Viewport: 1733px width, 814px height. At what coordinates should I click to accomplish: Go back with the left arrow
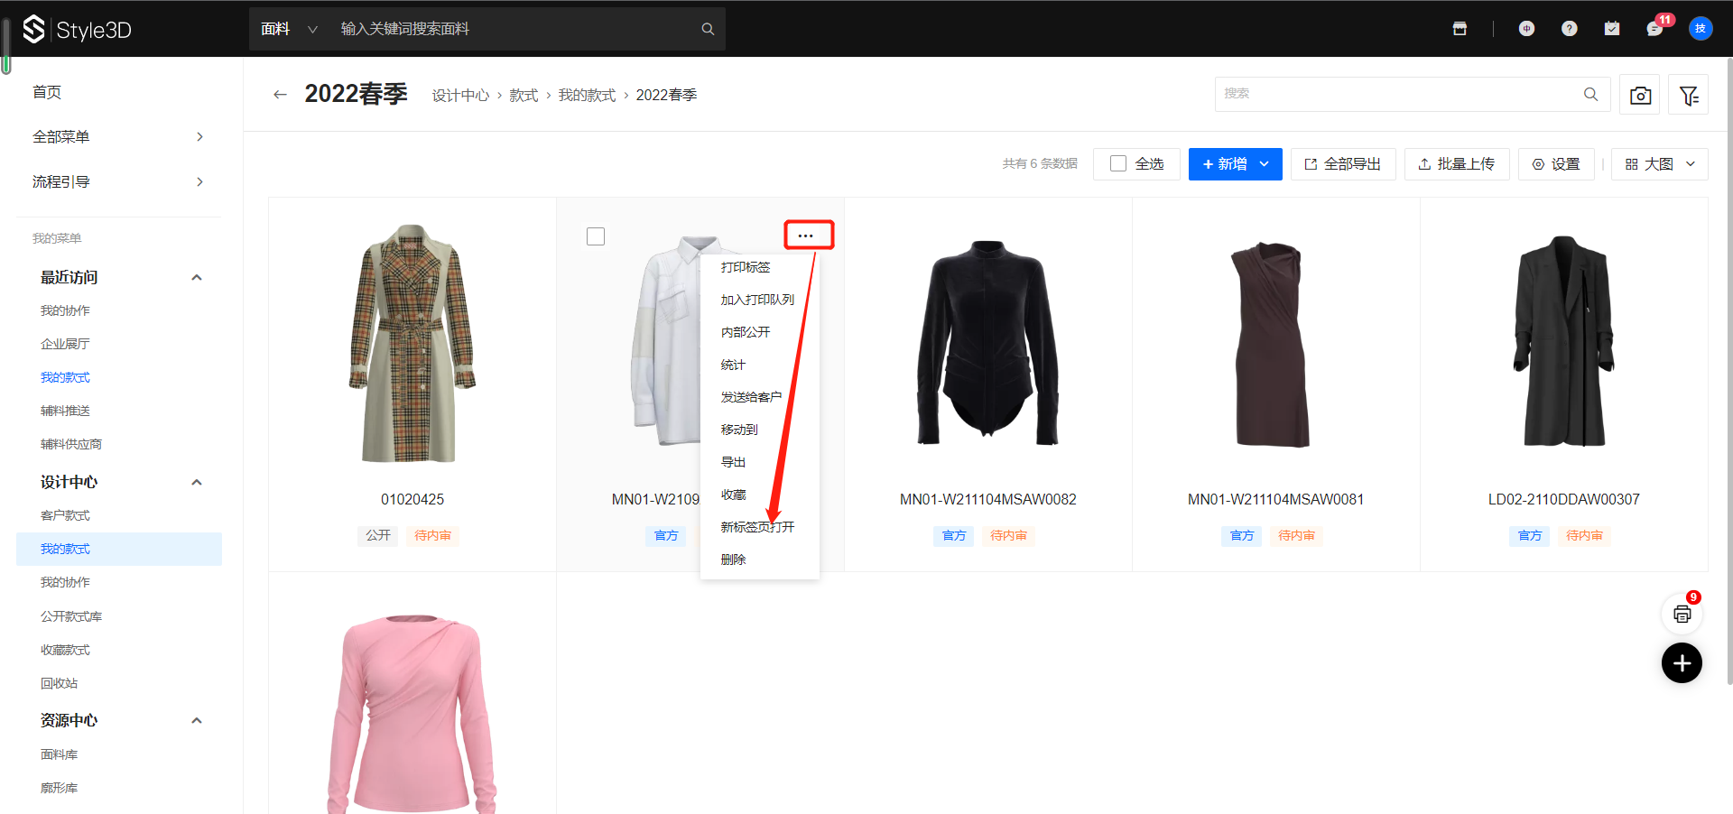click(x=280, y=95)
